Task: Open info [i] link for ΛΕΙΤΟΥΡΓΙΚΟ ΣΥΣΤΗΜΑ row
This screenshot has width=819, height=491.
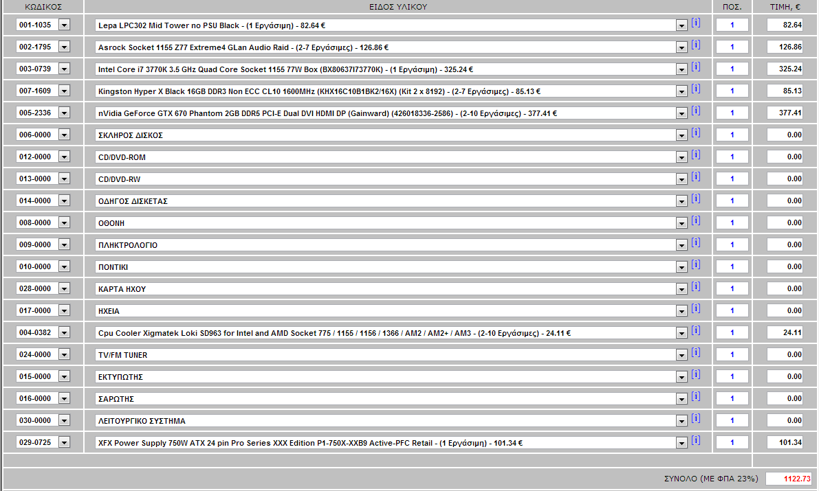Action: 696,418
